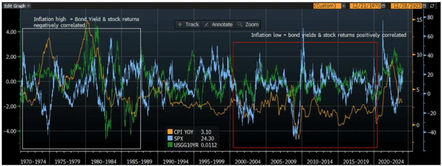This screenshot has width=442, height=166.
Task: Click the orange CPI YOY legend swatch
Action: (x=169, y=132)
